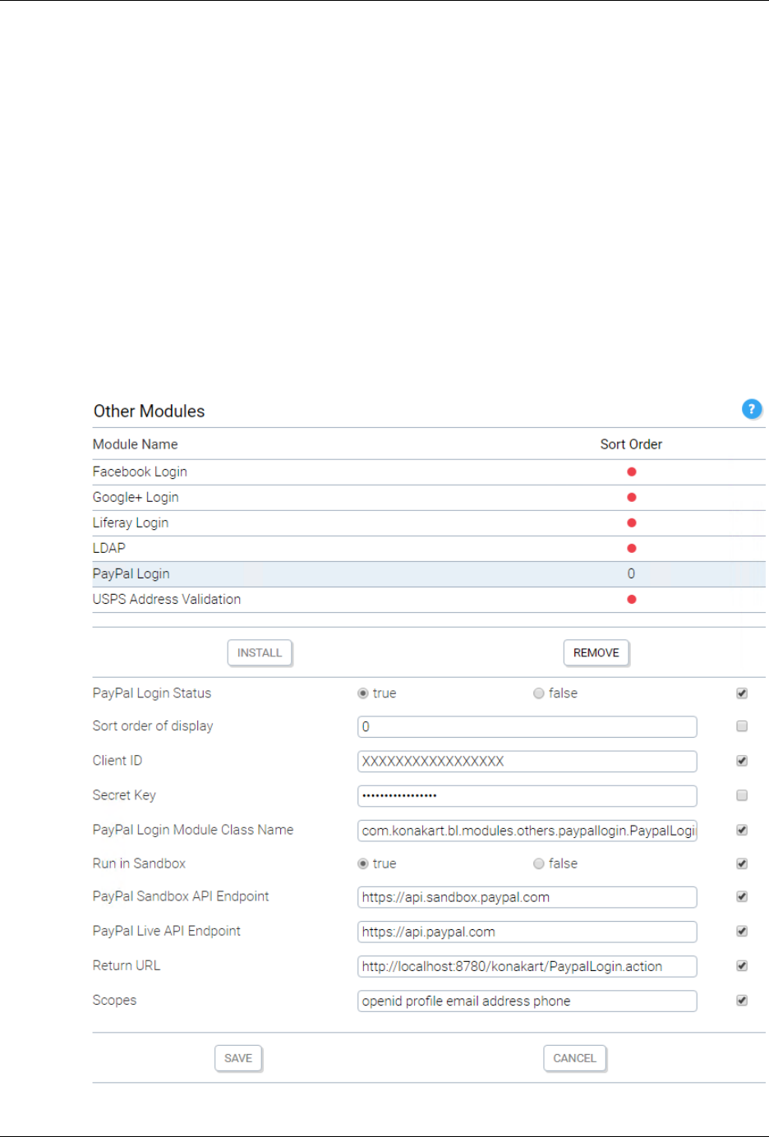The width and height of the screenshot is (769, 1137).
Task: Click the PayPal Login sort order value 0
Action: (x=631, y=573)
